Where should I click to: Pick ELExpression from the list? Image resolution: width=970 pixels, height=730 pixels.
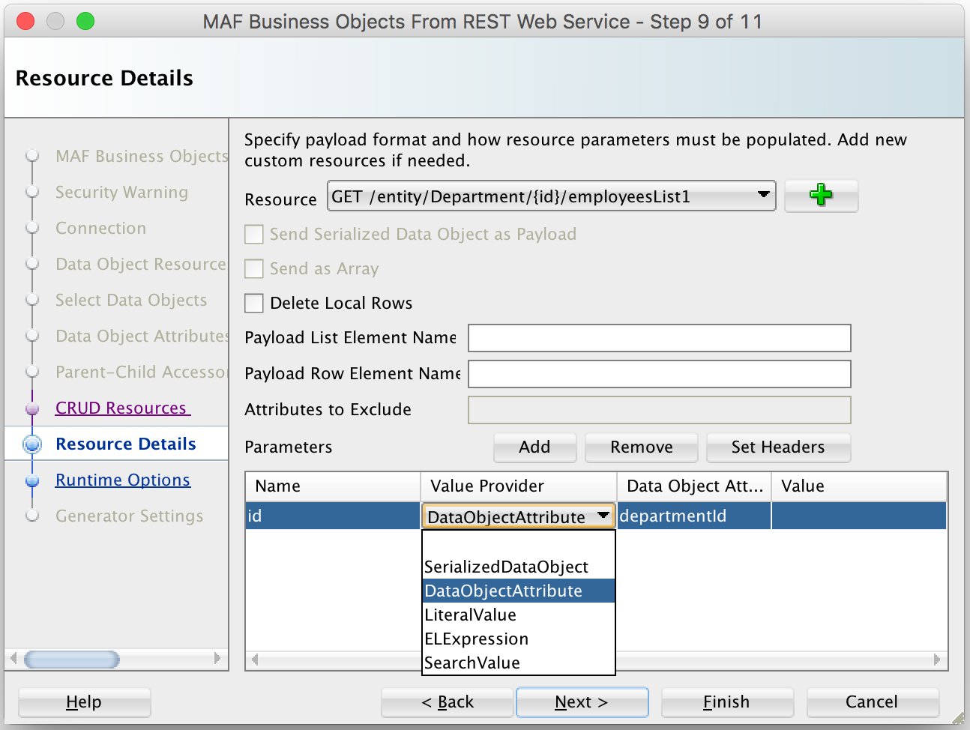pyautogui.click(x=518, y=639)
